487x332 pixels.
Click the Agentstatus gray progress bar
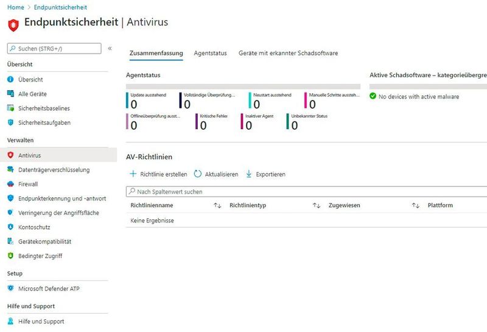243,87
